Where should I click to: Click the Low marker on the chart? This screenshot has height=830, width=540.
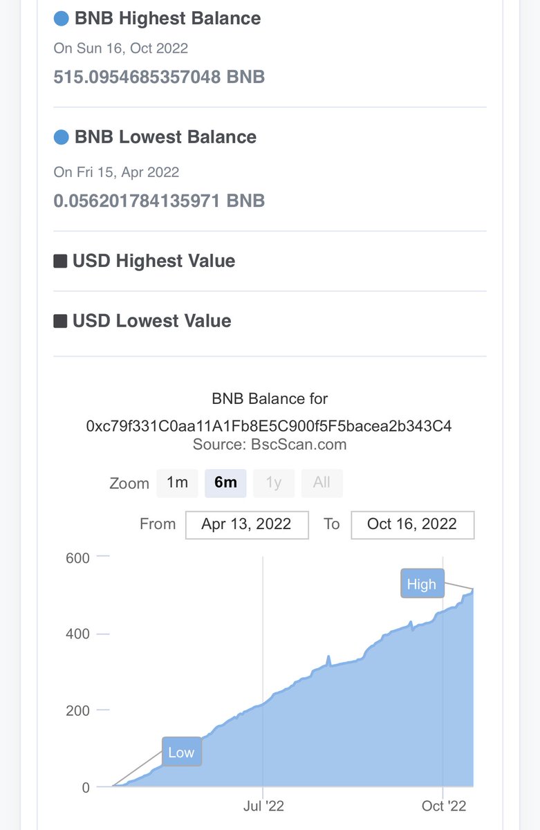182,752
